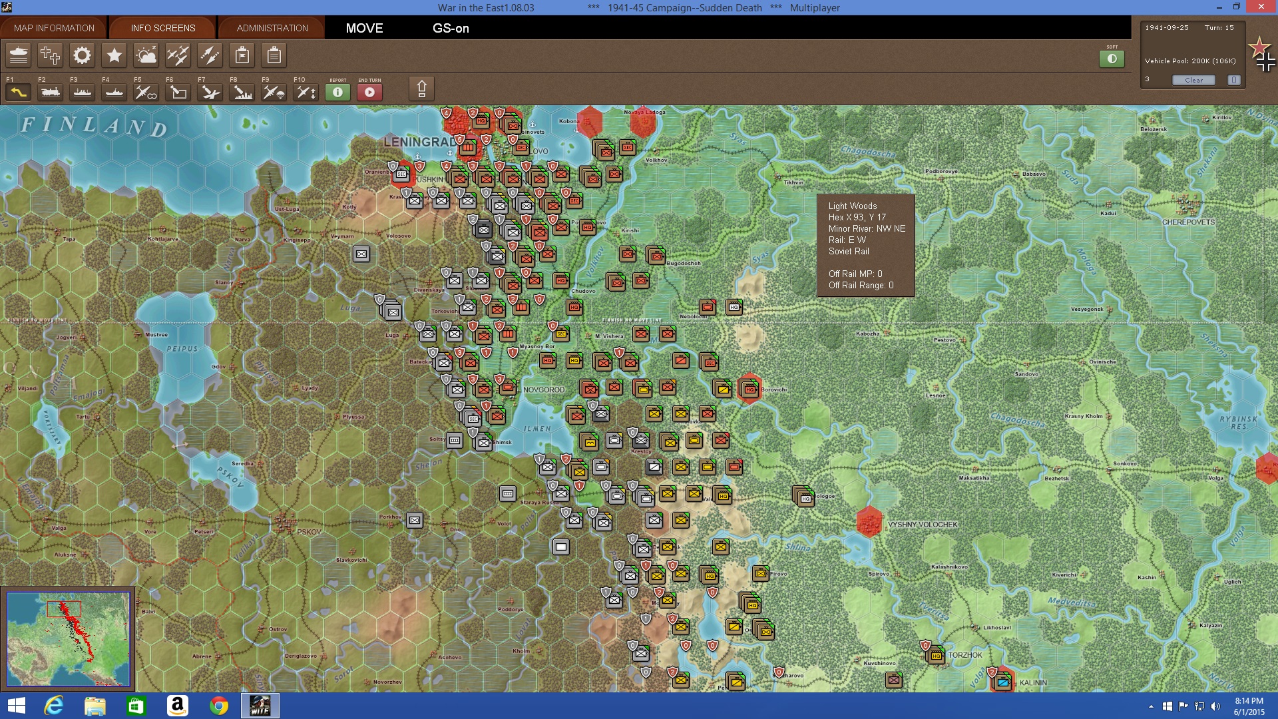Click the volume speaker tray icon
The width and height of the screenshot is (1278, 719).
(x=1215, y=706)
